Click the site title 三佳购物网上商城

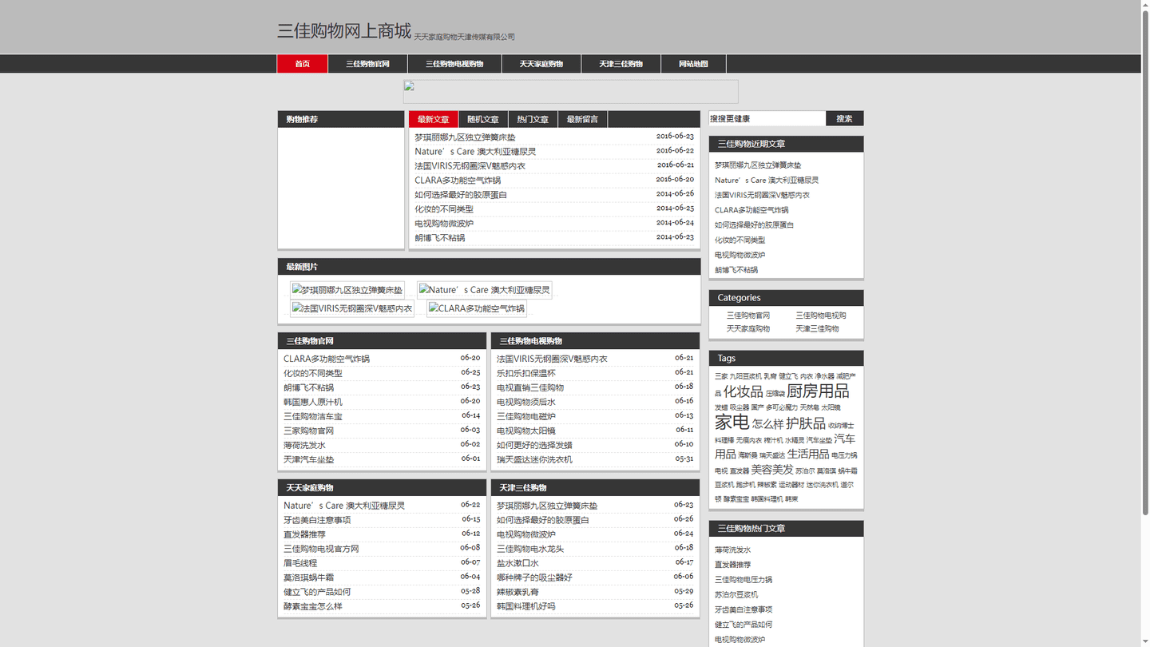point(344,31)
